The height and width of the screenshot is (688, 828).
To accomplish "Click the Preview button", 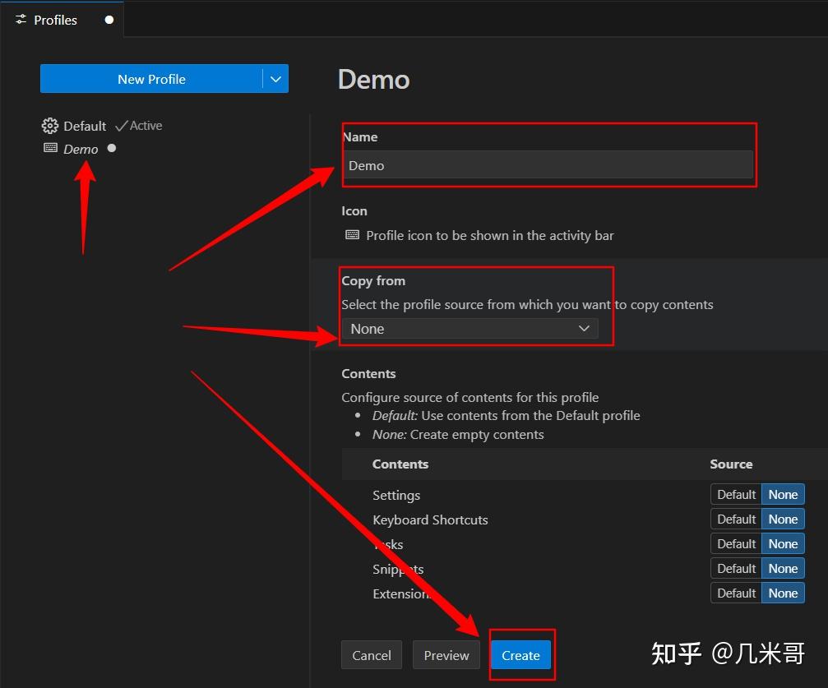I will [x=446, y=655].
